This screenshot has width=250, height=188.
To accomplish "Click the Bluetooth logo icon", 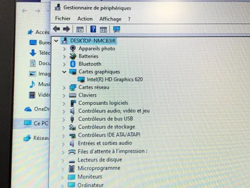I will (73, 64).
